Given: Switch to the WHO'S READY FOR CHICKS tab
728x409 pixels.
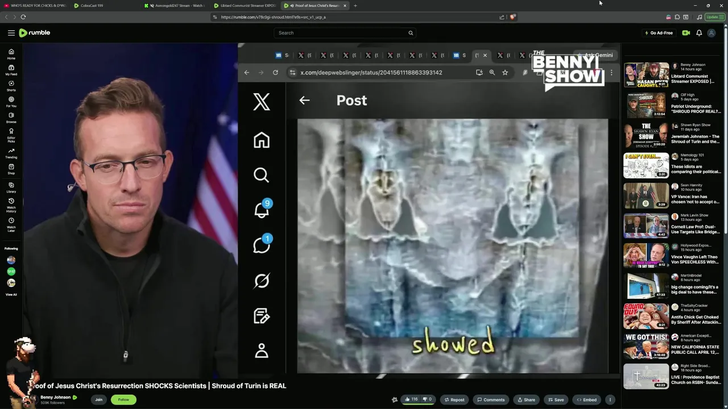Looking at the screenshot, I should [x=35, y=6].
